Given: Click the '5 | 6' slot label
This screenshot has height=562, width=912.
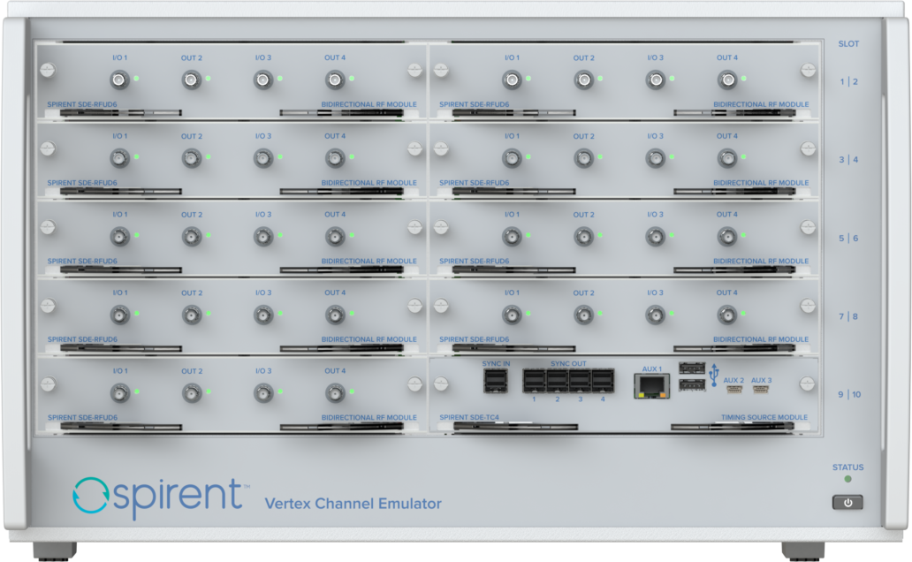Looking at the screenshot, I should pyautogui.click(x=848, y=238).
